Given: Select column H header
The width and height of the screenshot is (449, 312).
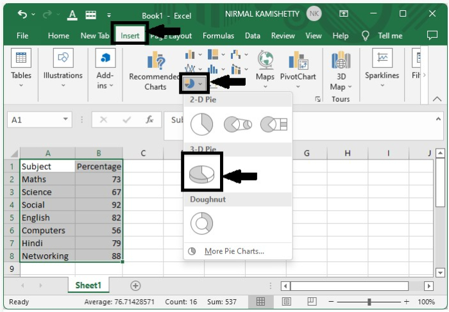Looking at the screenshot, I should point(348,153).
